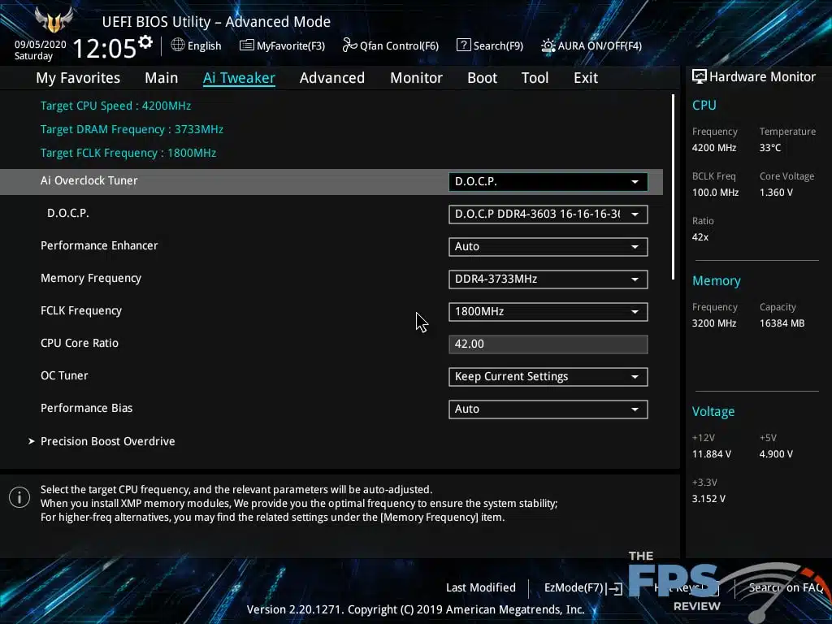
Task: Open OC Tuner Keep Current Settings dropdown
Action: click(548, 377)
